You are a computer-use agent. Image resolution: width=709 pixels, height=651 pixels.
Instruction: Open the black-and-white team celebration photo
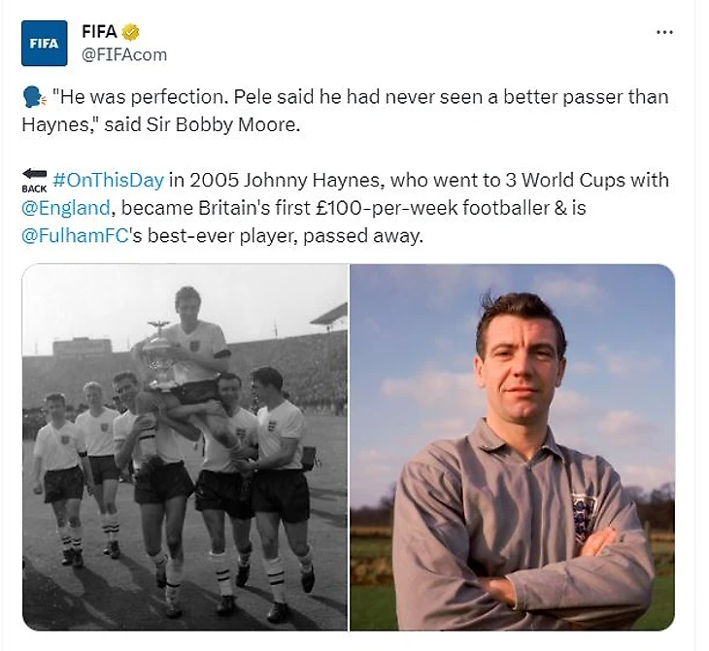click(x=185, y=447)
